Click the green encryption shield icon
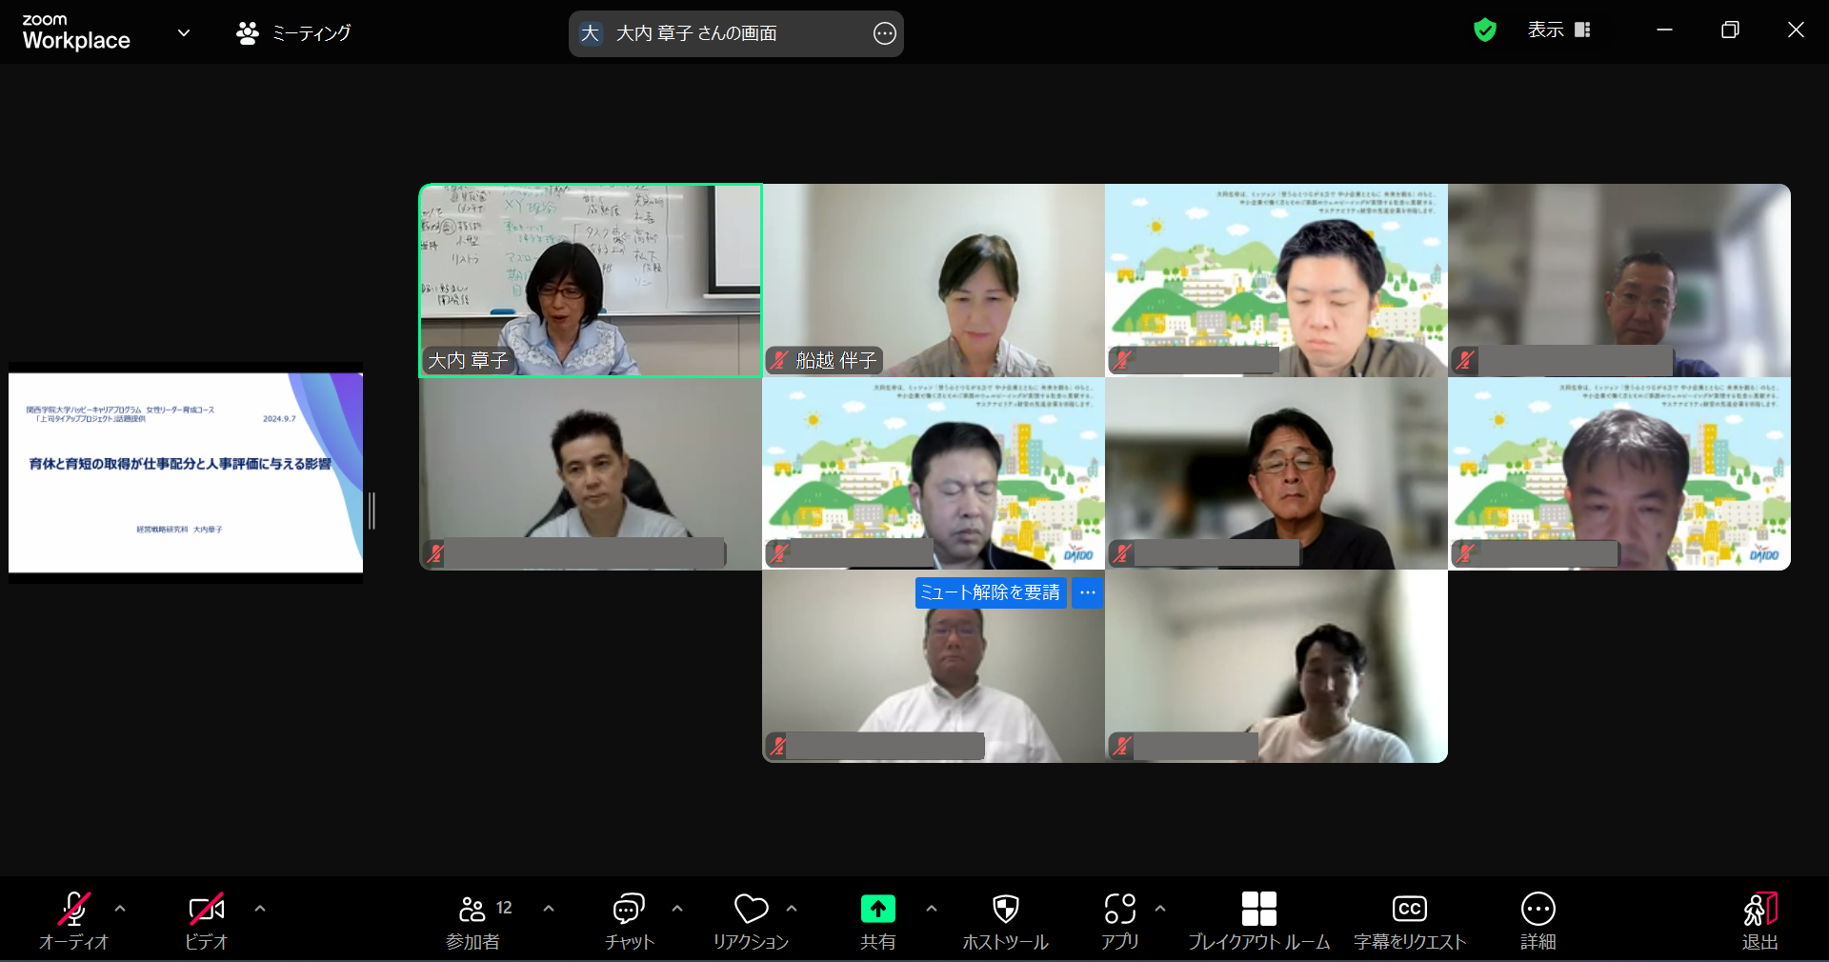This screenshot has height=962, width=1829. click(x=1484, y=30)
